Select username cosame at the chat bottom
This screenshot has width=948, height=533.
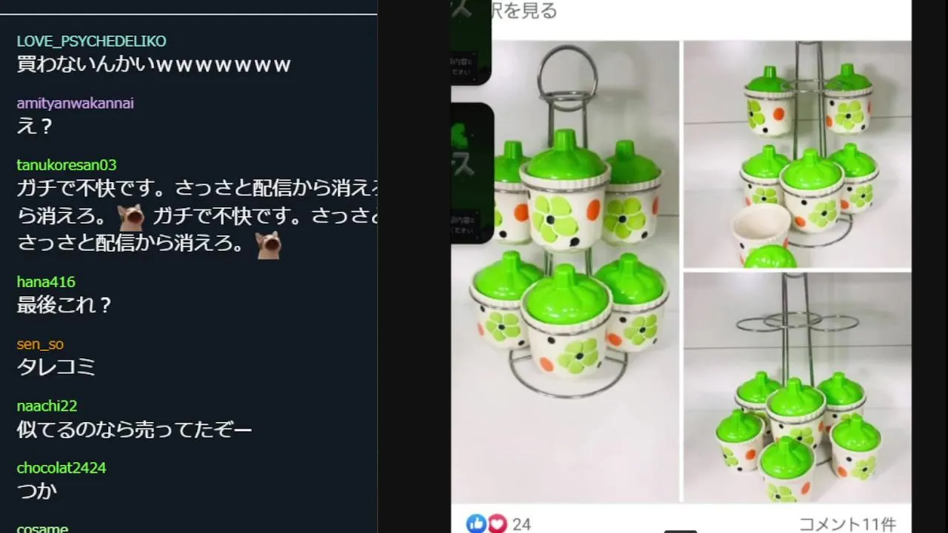coord(42,529)
